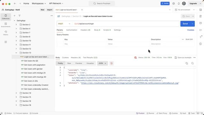Screen dimensions: 204x115
Task: Click the plus icon to create collection
Action: 14,16
